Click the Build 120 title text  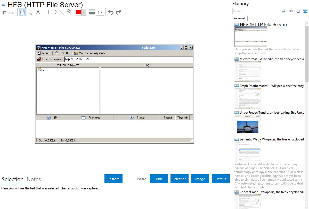148,48
